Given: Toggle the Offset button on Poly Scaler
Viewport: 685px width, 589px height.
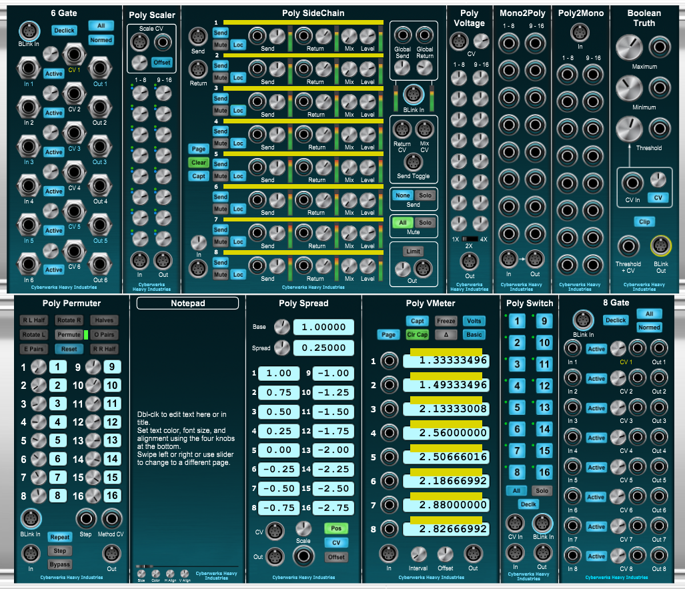Looking at the screenshot, I should (x=161, y=63).
